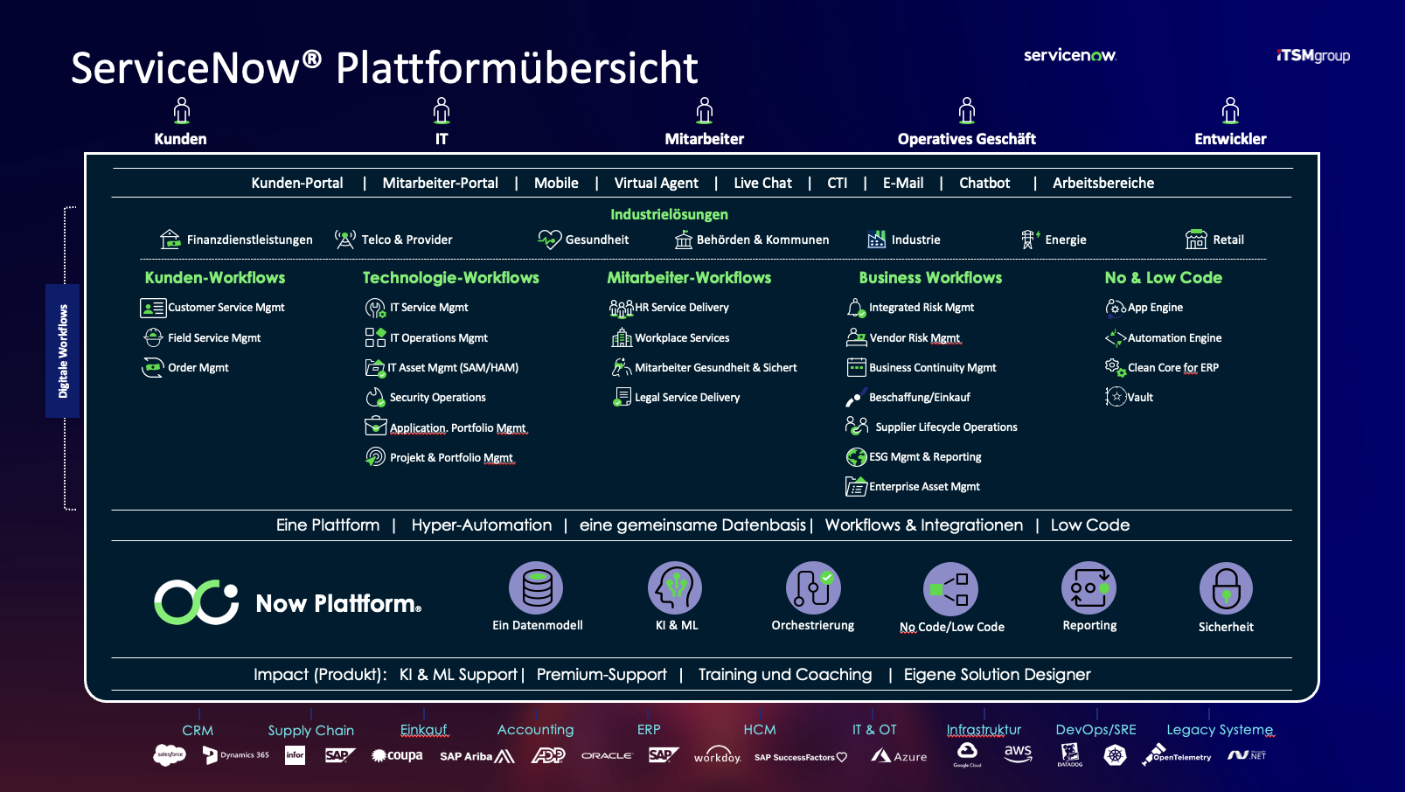Click the Mitarbeiter persona icon

(x=705, y=111)
